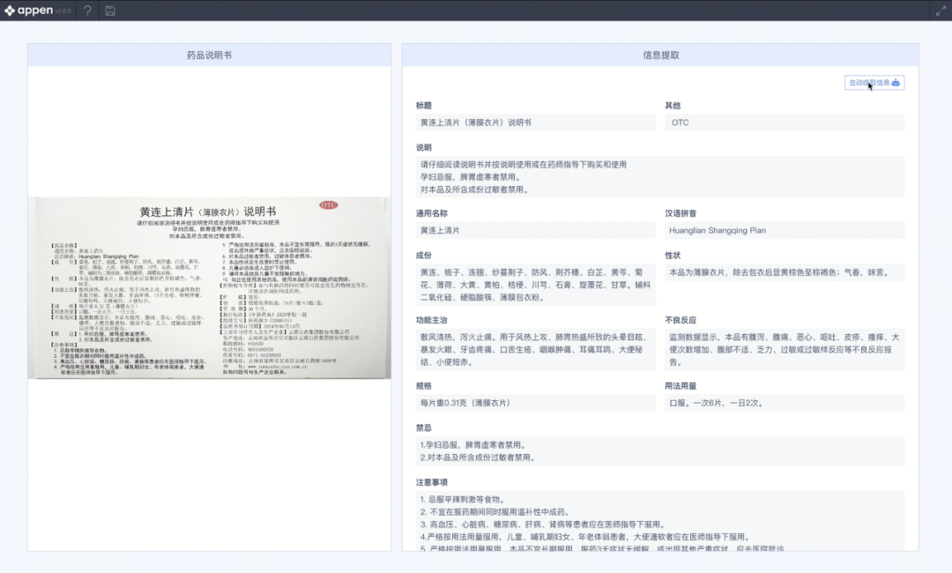Click the 说明 label
This screenshot has height=573, width=952.
pyautogui.click(x=424, y=147)
